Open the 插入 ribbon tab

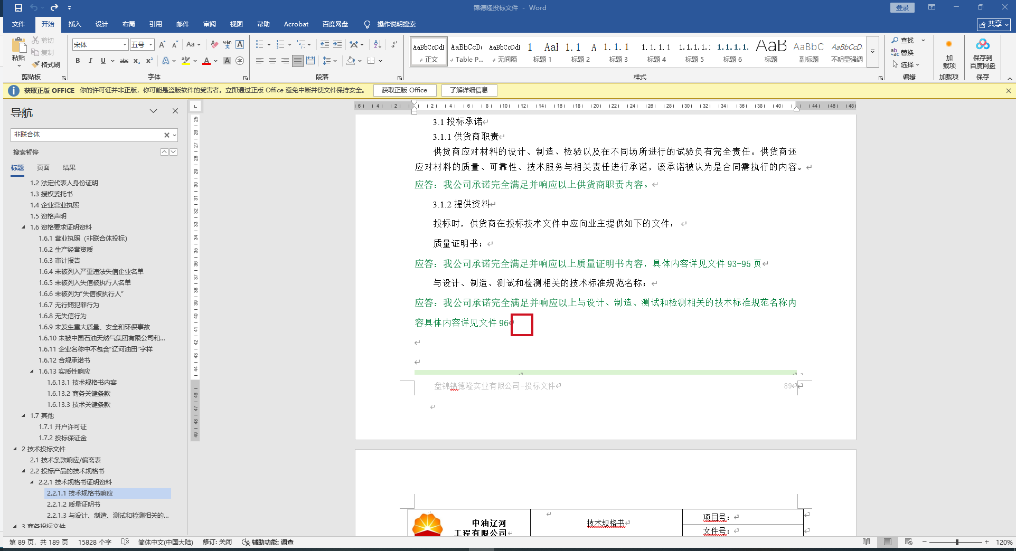[x=75, y=24]
